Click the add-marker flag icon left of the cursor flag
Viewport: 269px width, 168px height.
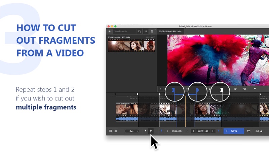pyautogui.click(x=145, y=131)
